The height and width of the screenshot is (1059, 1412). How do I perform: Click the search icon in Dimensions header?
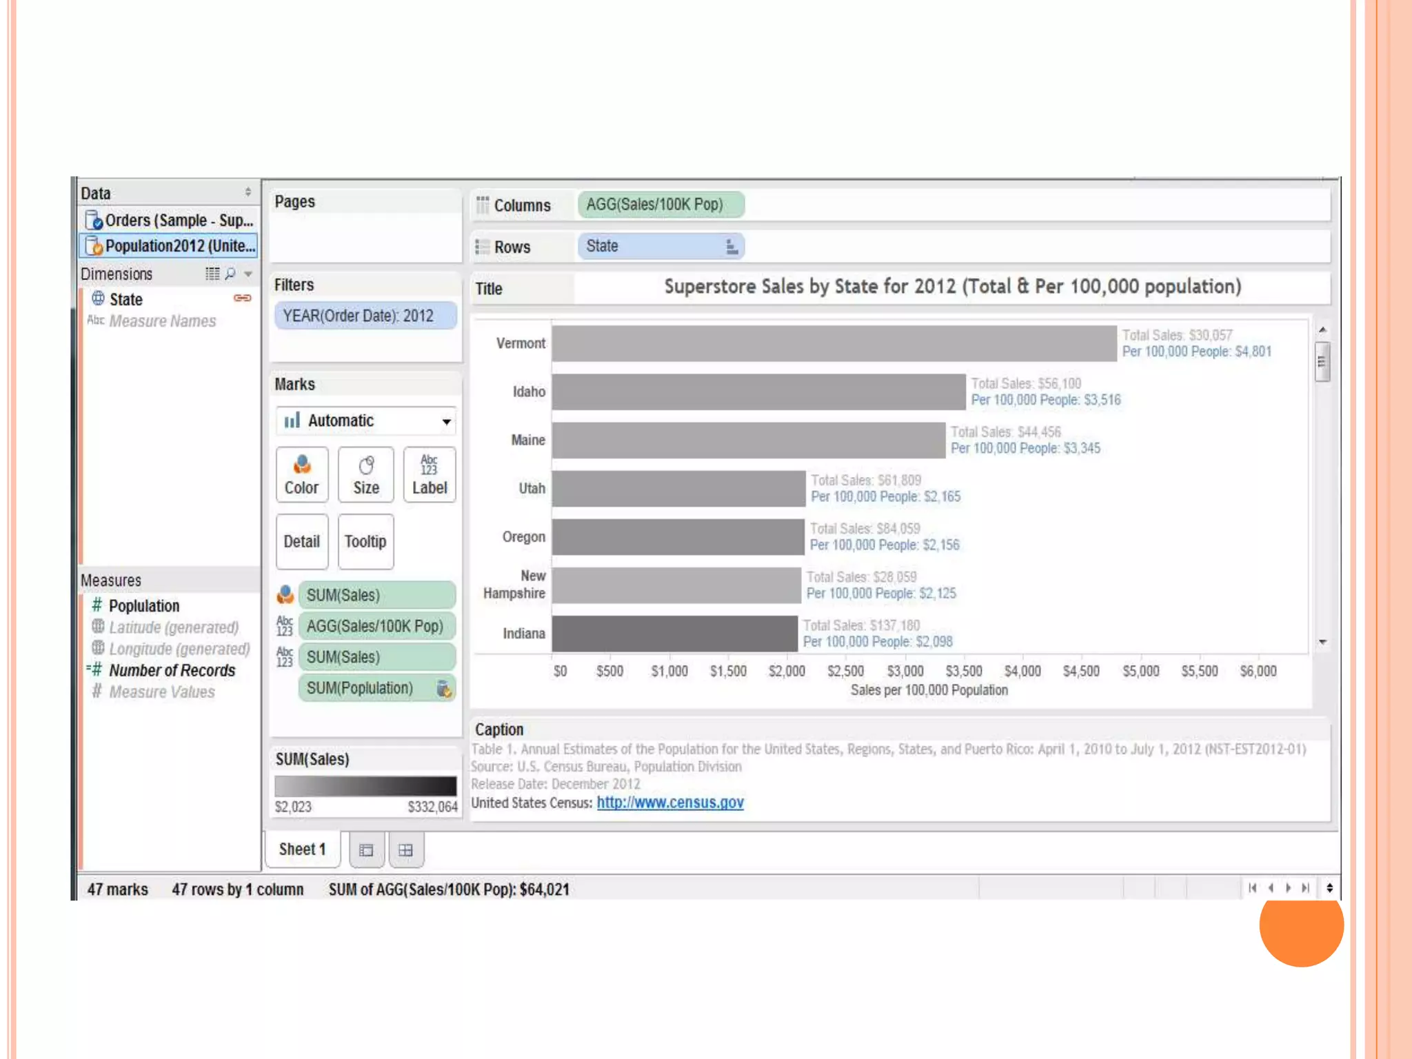230,274
